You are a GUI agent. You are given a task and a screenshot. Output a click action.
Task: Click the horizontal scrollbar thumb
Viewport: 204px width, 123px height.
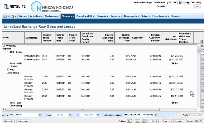click(x=83, y=110)
